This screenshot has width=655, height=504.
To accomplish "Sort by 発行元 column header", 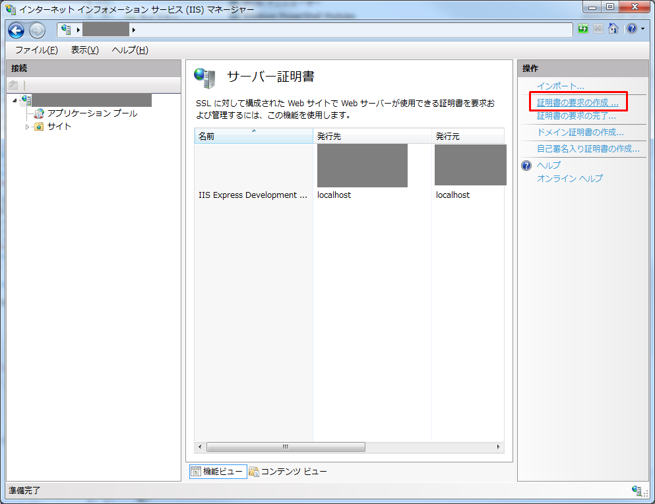I will point(468,137).
